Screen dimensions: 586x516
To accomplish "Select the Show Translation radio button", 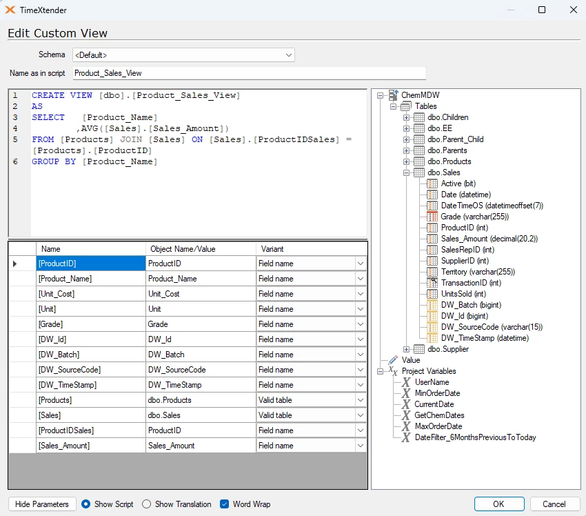I will coord(146,504).
